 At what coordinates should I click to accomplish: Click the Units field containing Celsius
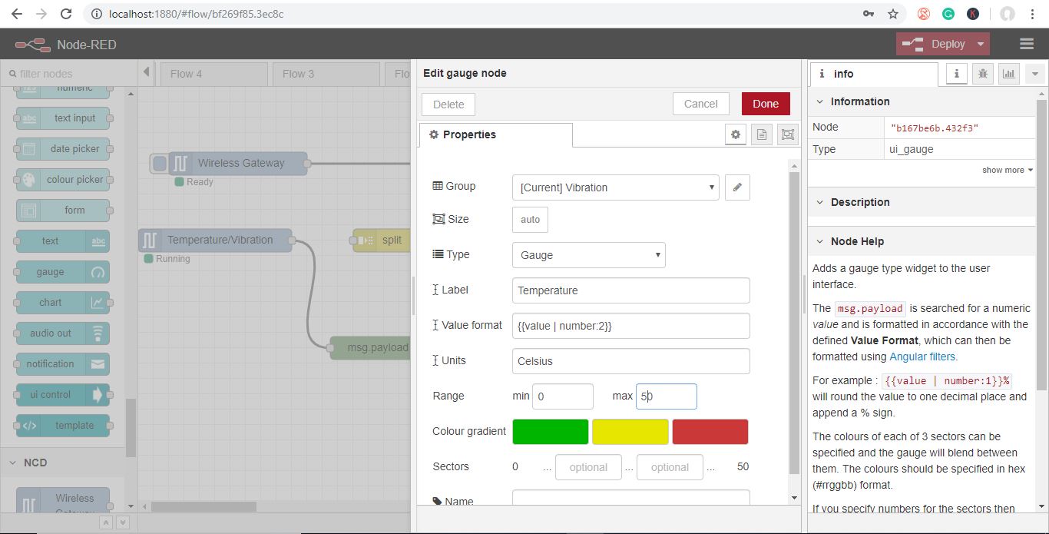click(x=631, y=361)
